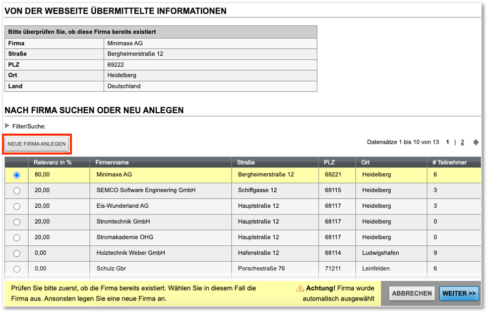Screen dimensions: 488x313
Task: Open page 2 of the results
Action: click(462, 142)
